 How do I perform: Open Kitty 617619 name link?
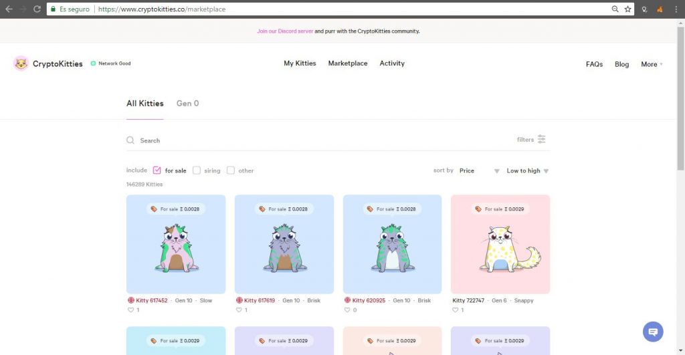coord(260,300)
